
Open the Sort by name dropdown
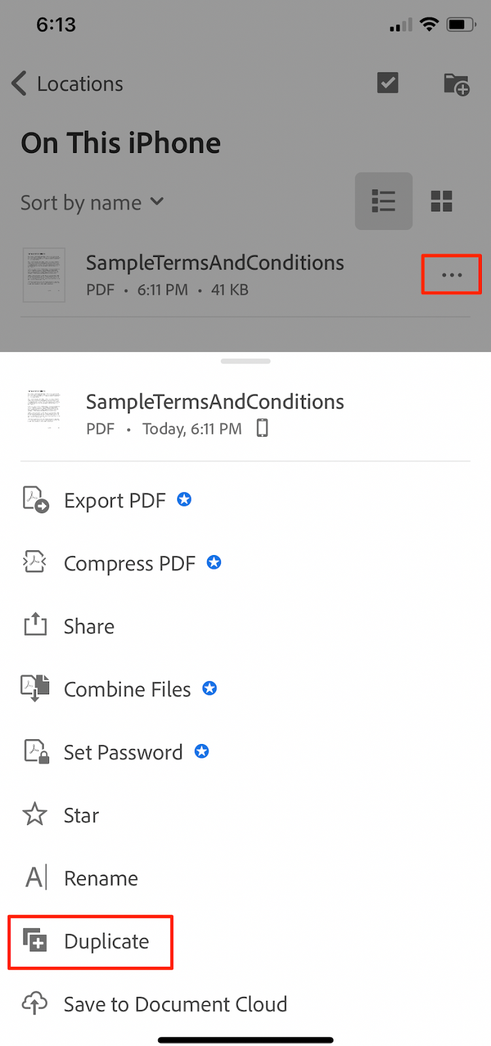coord(92,203)
